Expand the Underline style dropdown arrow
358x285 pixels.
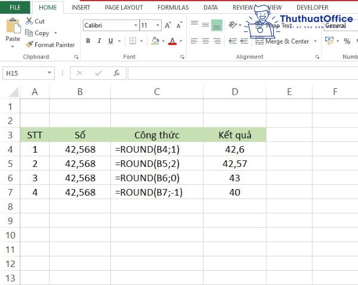(x=119, y=41)
